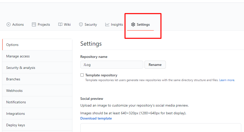Go to Security & analysis section
This screenshot has height=132, width=244.
pyautogui.click(x=37, y=68)
